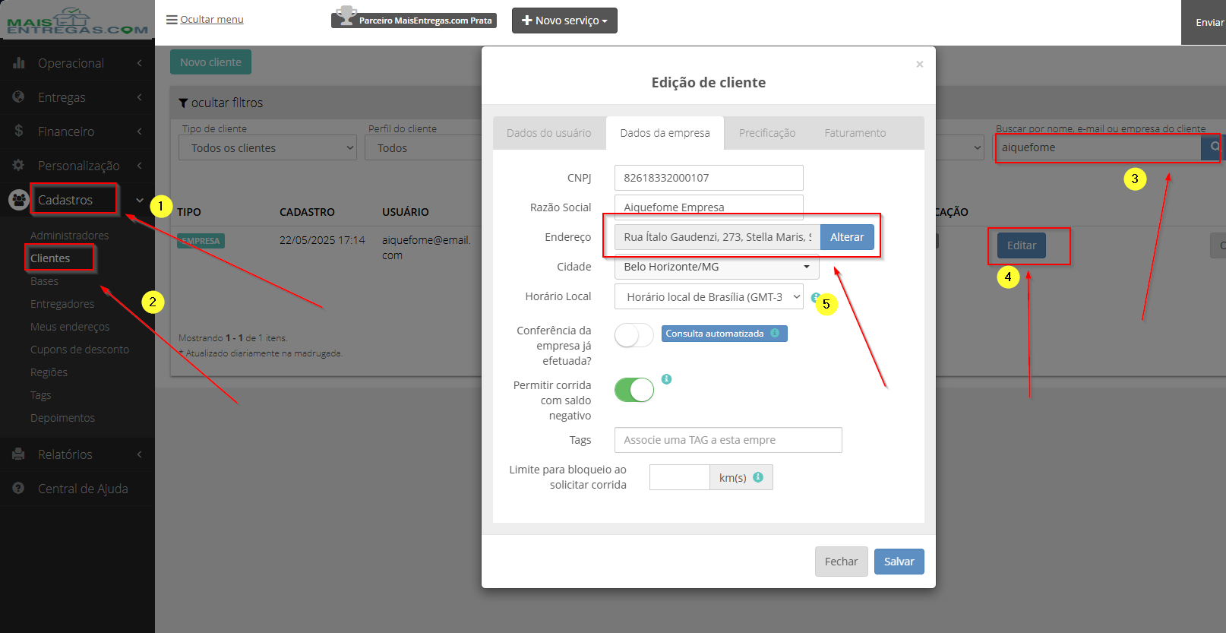Viewport: 1226px width, 633px height.
Task: Expand the Operacional sidebar menu
Action: (77, 63)
